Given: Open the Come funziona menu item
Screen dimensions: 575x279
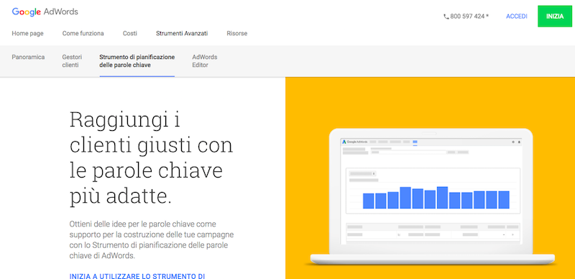Looking at the screenshot, I should click(83, 33).
